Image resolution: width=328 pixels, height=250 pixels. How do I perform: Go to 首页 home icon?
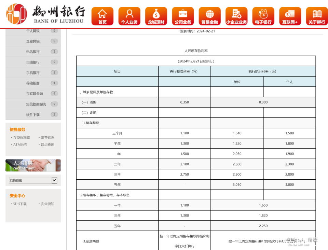tap(102, 16)
